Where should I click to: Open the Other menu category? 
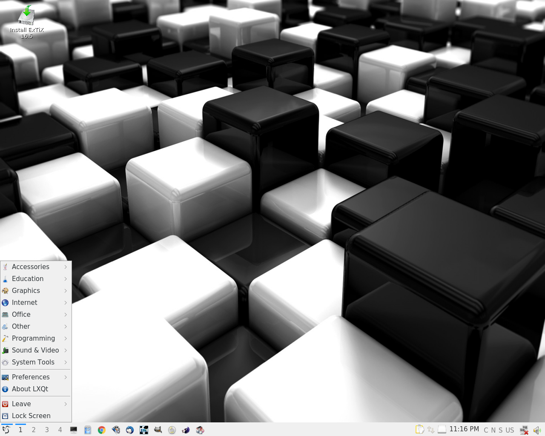[x=36, y=327]
